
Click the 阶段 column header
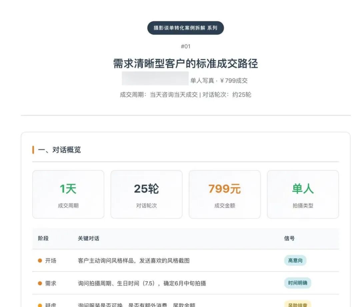pyautogui.click(x=43, y=238)
